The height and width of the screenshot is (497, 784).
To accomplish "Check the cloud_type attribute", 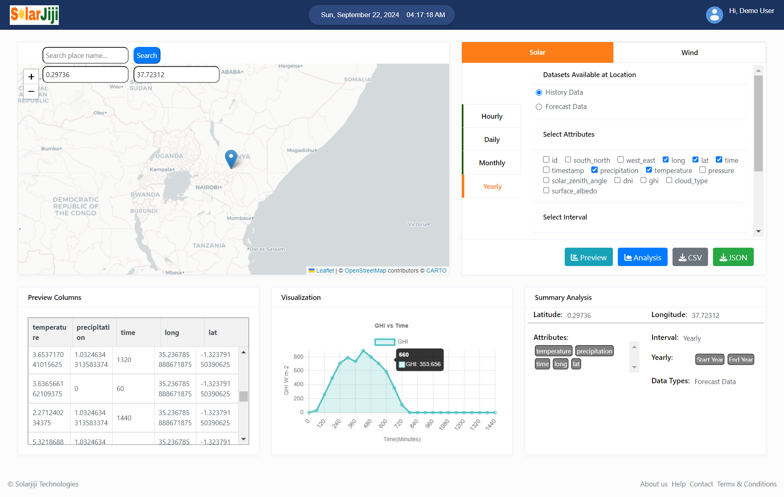I will [x=669, y=180].
